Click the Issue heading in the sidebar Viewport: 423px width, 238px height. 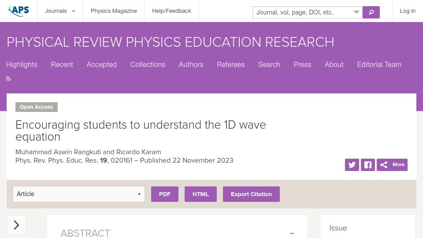pyautogui.click(x=338, y=228)
